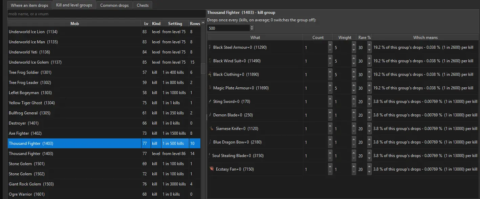Image resolution: width=480 pixels, height=199 pixels.
Task: Click the Magic Plate Armour+0 item icon
Action: tap(210, 88)
